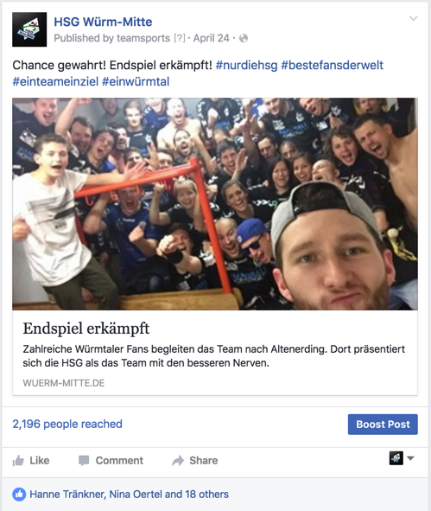Screen dimensions: 431x511
Task: Click the small page avatar near Share
Action: coord(396,458)
